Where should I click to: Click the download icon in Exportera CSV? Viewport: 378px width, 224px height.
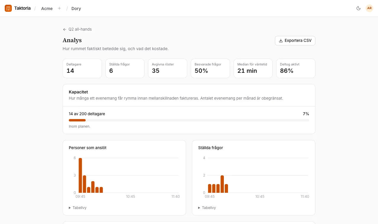point(281,41)
